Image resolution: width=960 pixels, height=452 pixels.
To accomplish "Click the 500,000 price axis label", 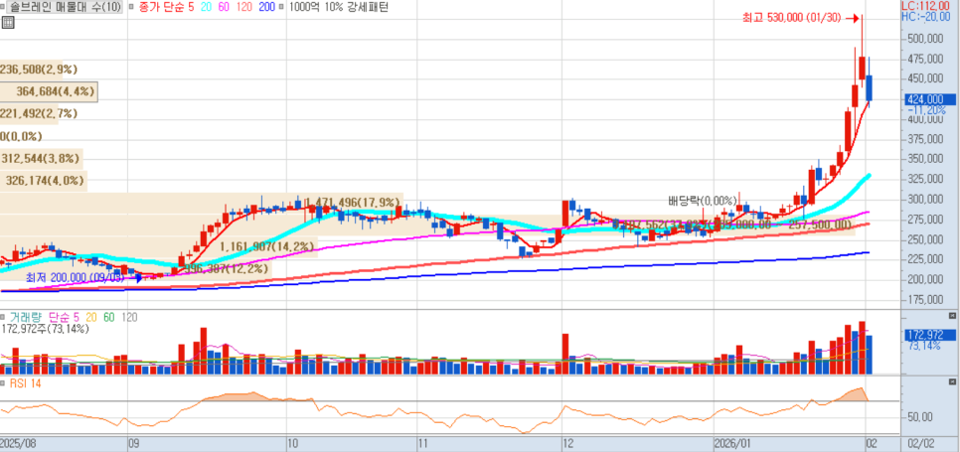I will pos(926,39).
